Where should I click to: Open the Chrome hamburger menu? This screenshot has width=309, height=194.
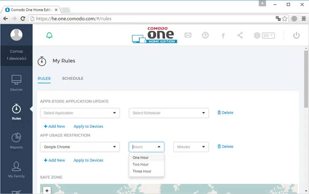point(304,19)
